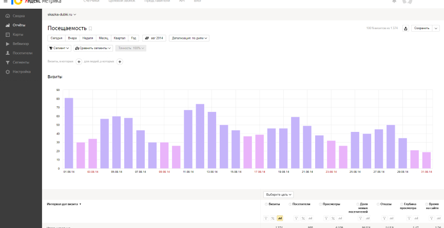This screenshot has width=444, height=228.
Task: Add a condition for людей, у которых
Action: 120,61
